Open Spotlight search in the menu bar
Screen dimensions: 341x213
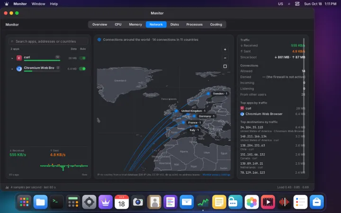[289, 4]
